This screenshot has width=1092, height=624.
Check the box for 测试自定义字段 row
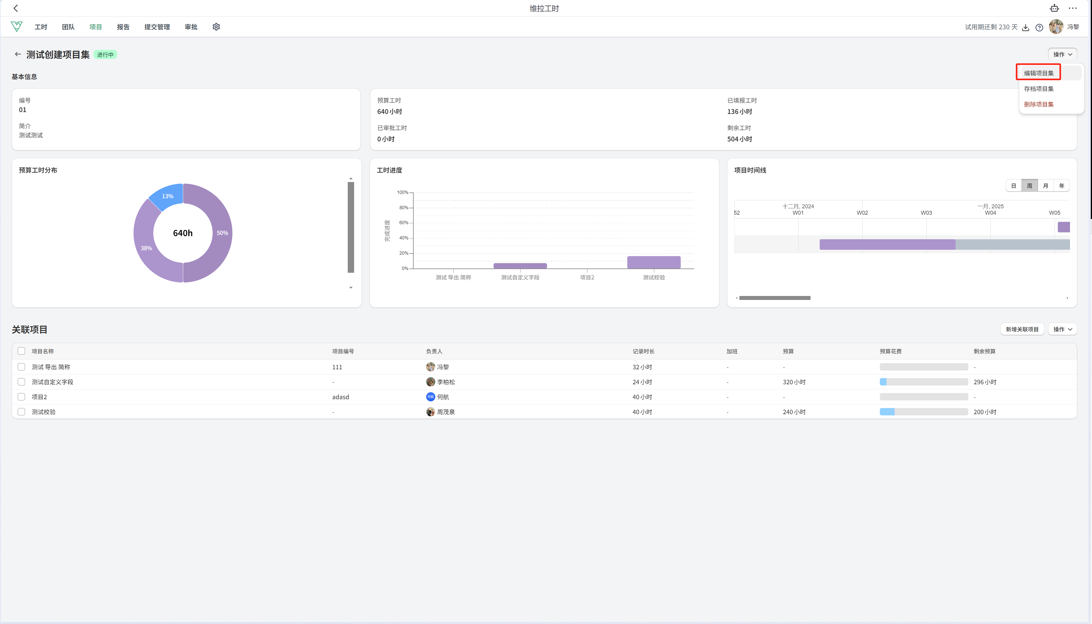tap(21, 381)
